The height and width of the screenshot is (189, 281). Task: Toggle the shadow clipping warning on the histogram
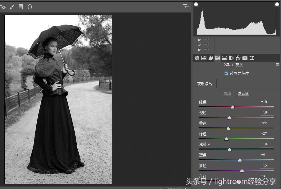tap(196, 3)
